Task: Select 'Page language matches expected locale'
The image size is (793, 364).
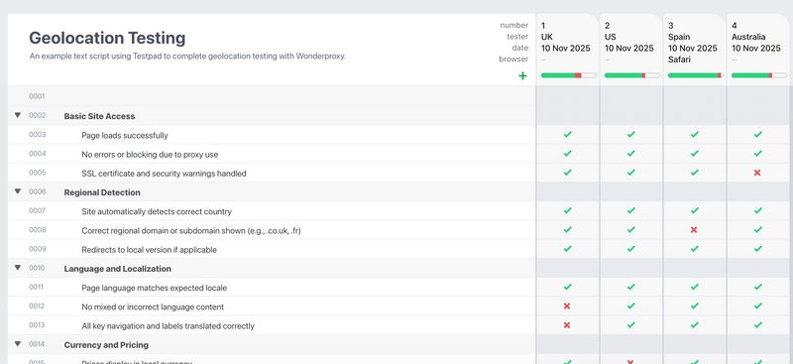Action: [x=155, y=288]
